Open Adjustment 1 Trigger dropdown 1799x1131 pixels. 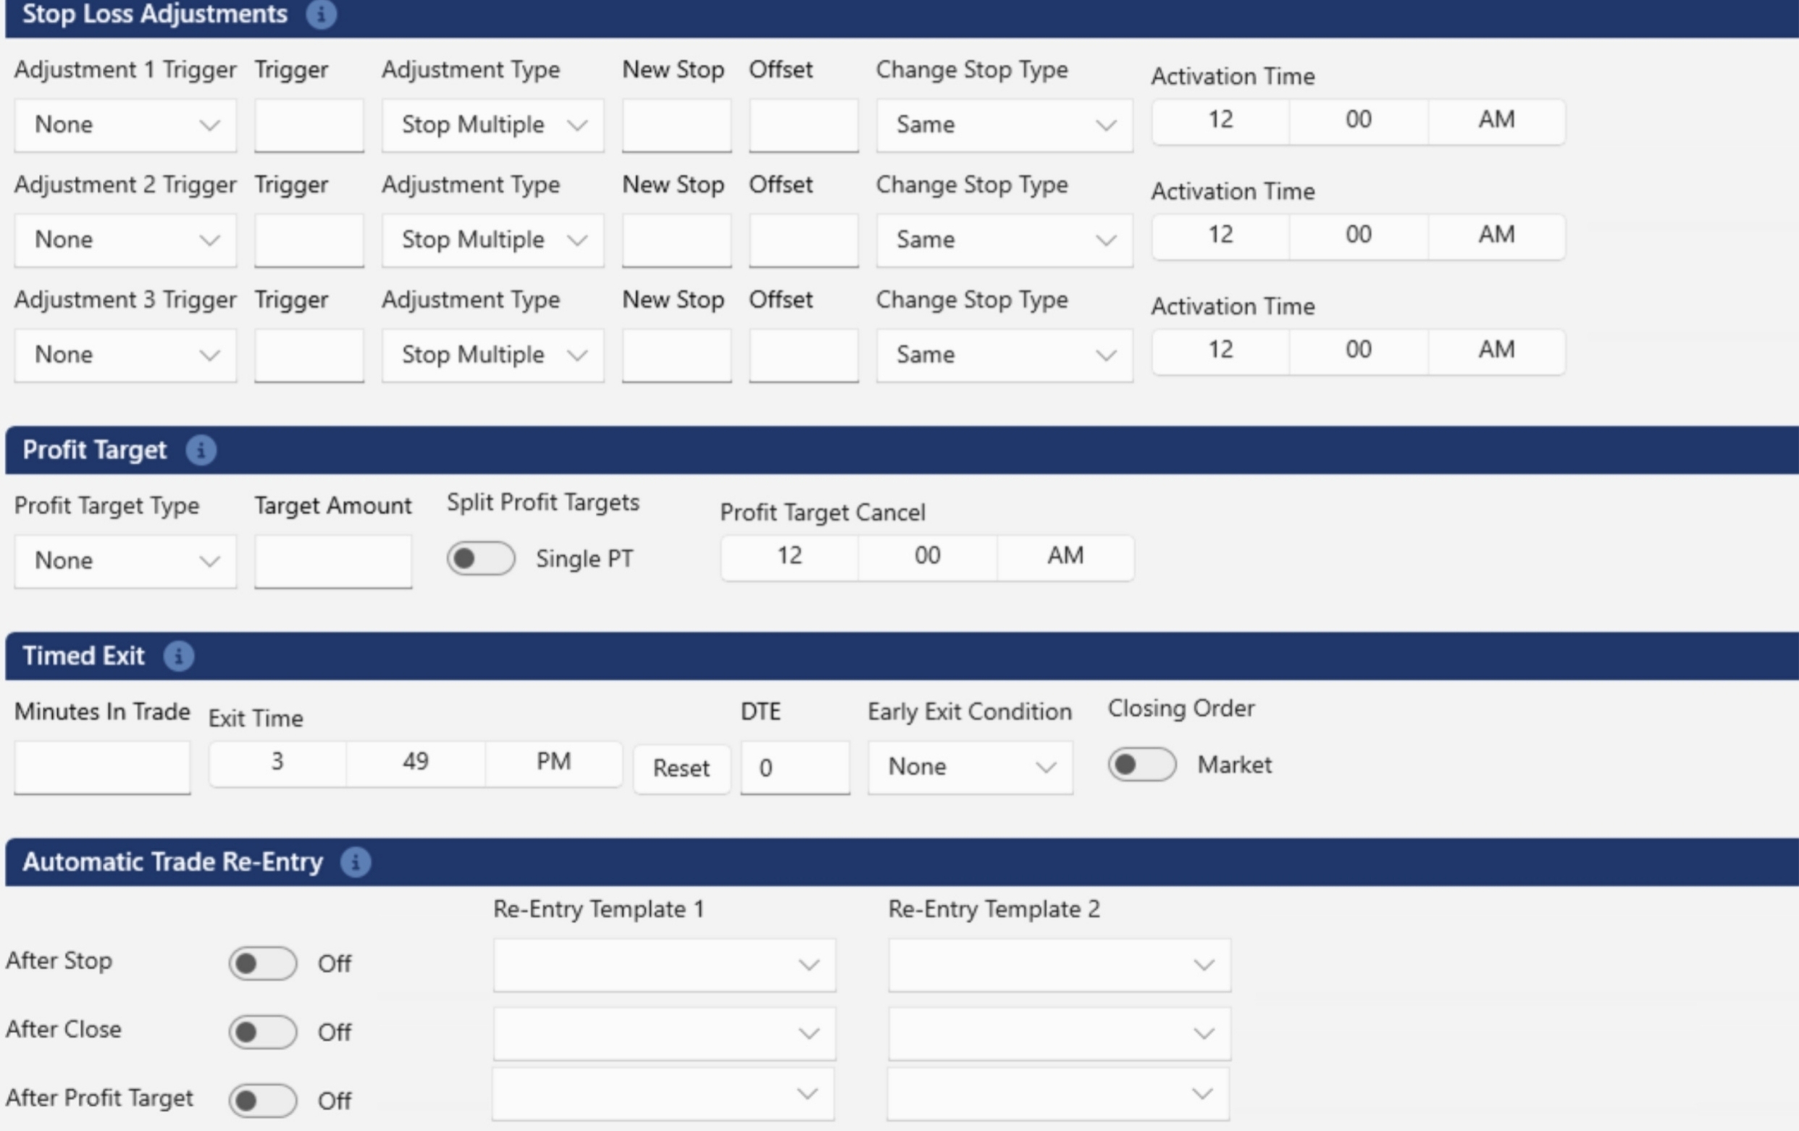(x=125, y=125)
